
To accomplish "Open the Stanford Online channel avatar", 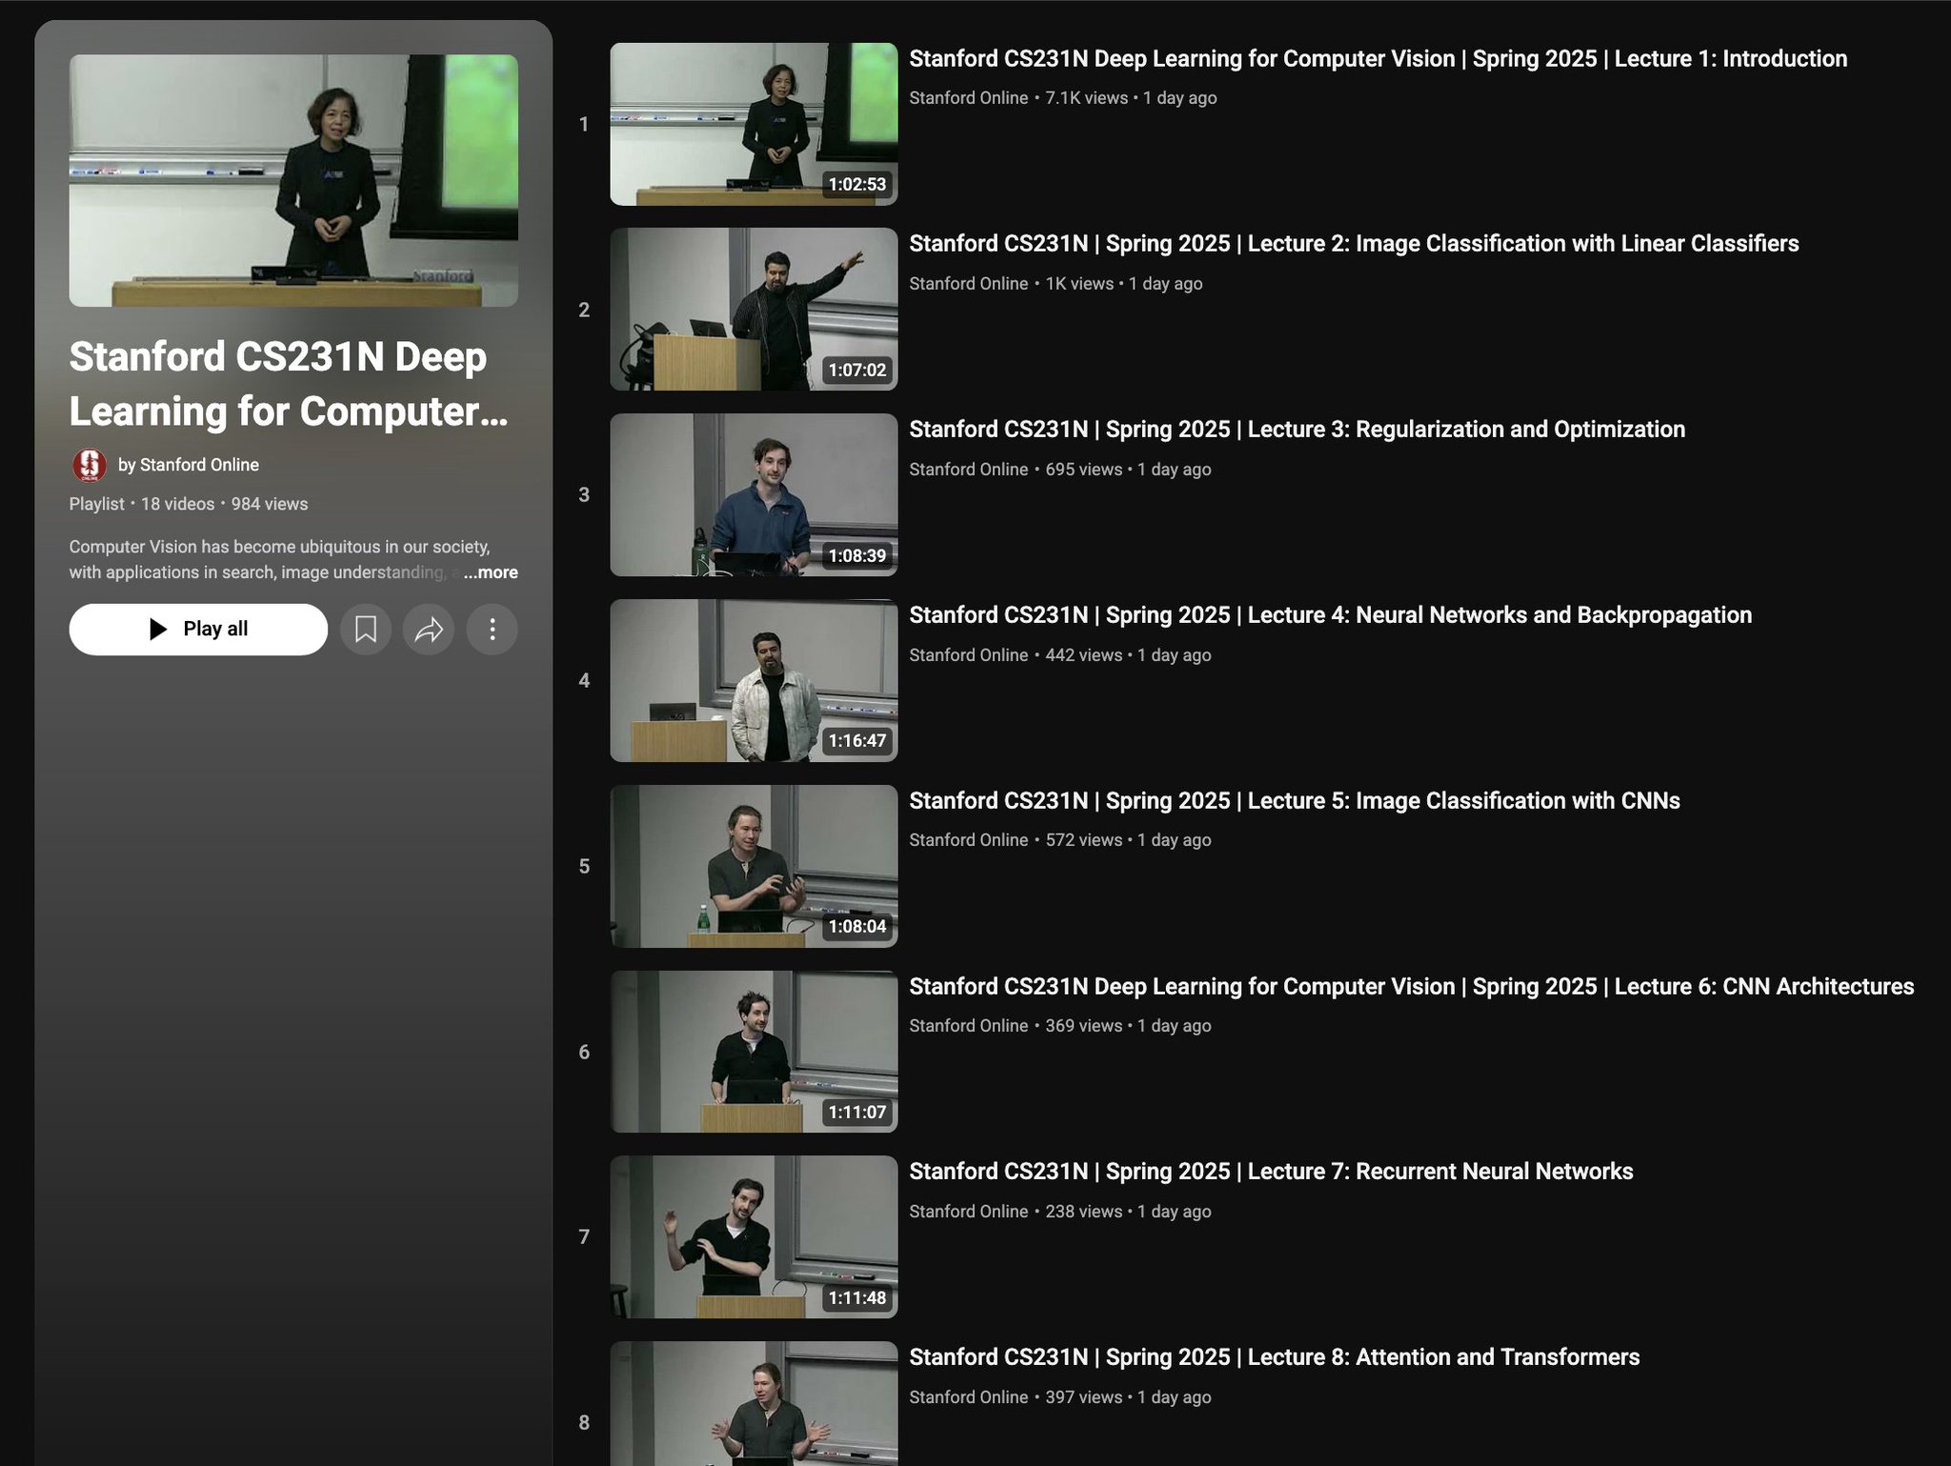I will [90, 465].
